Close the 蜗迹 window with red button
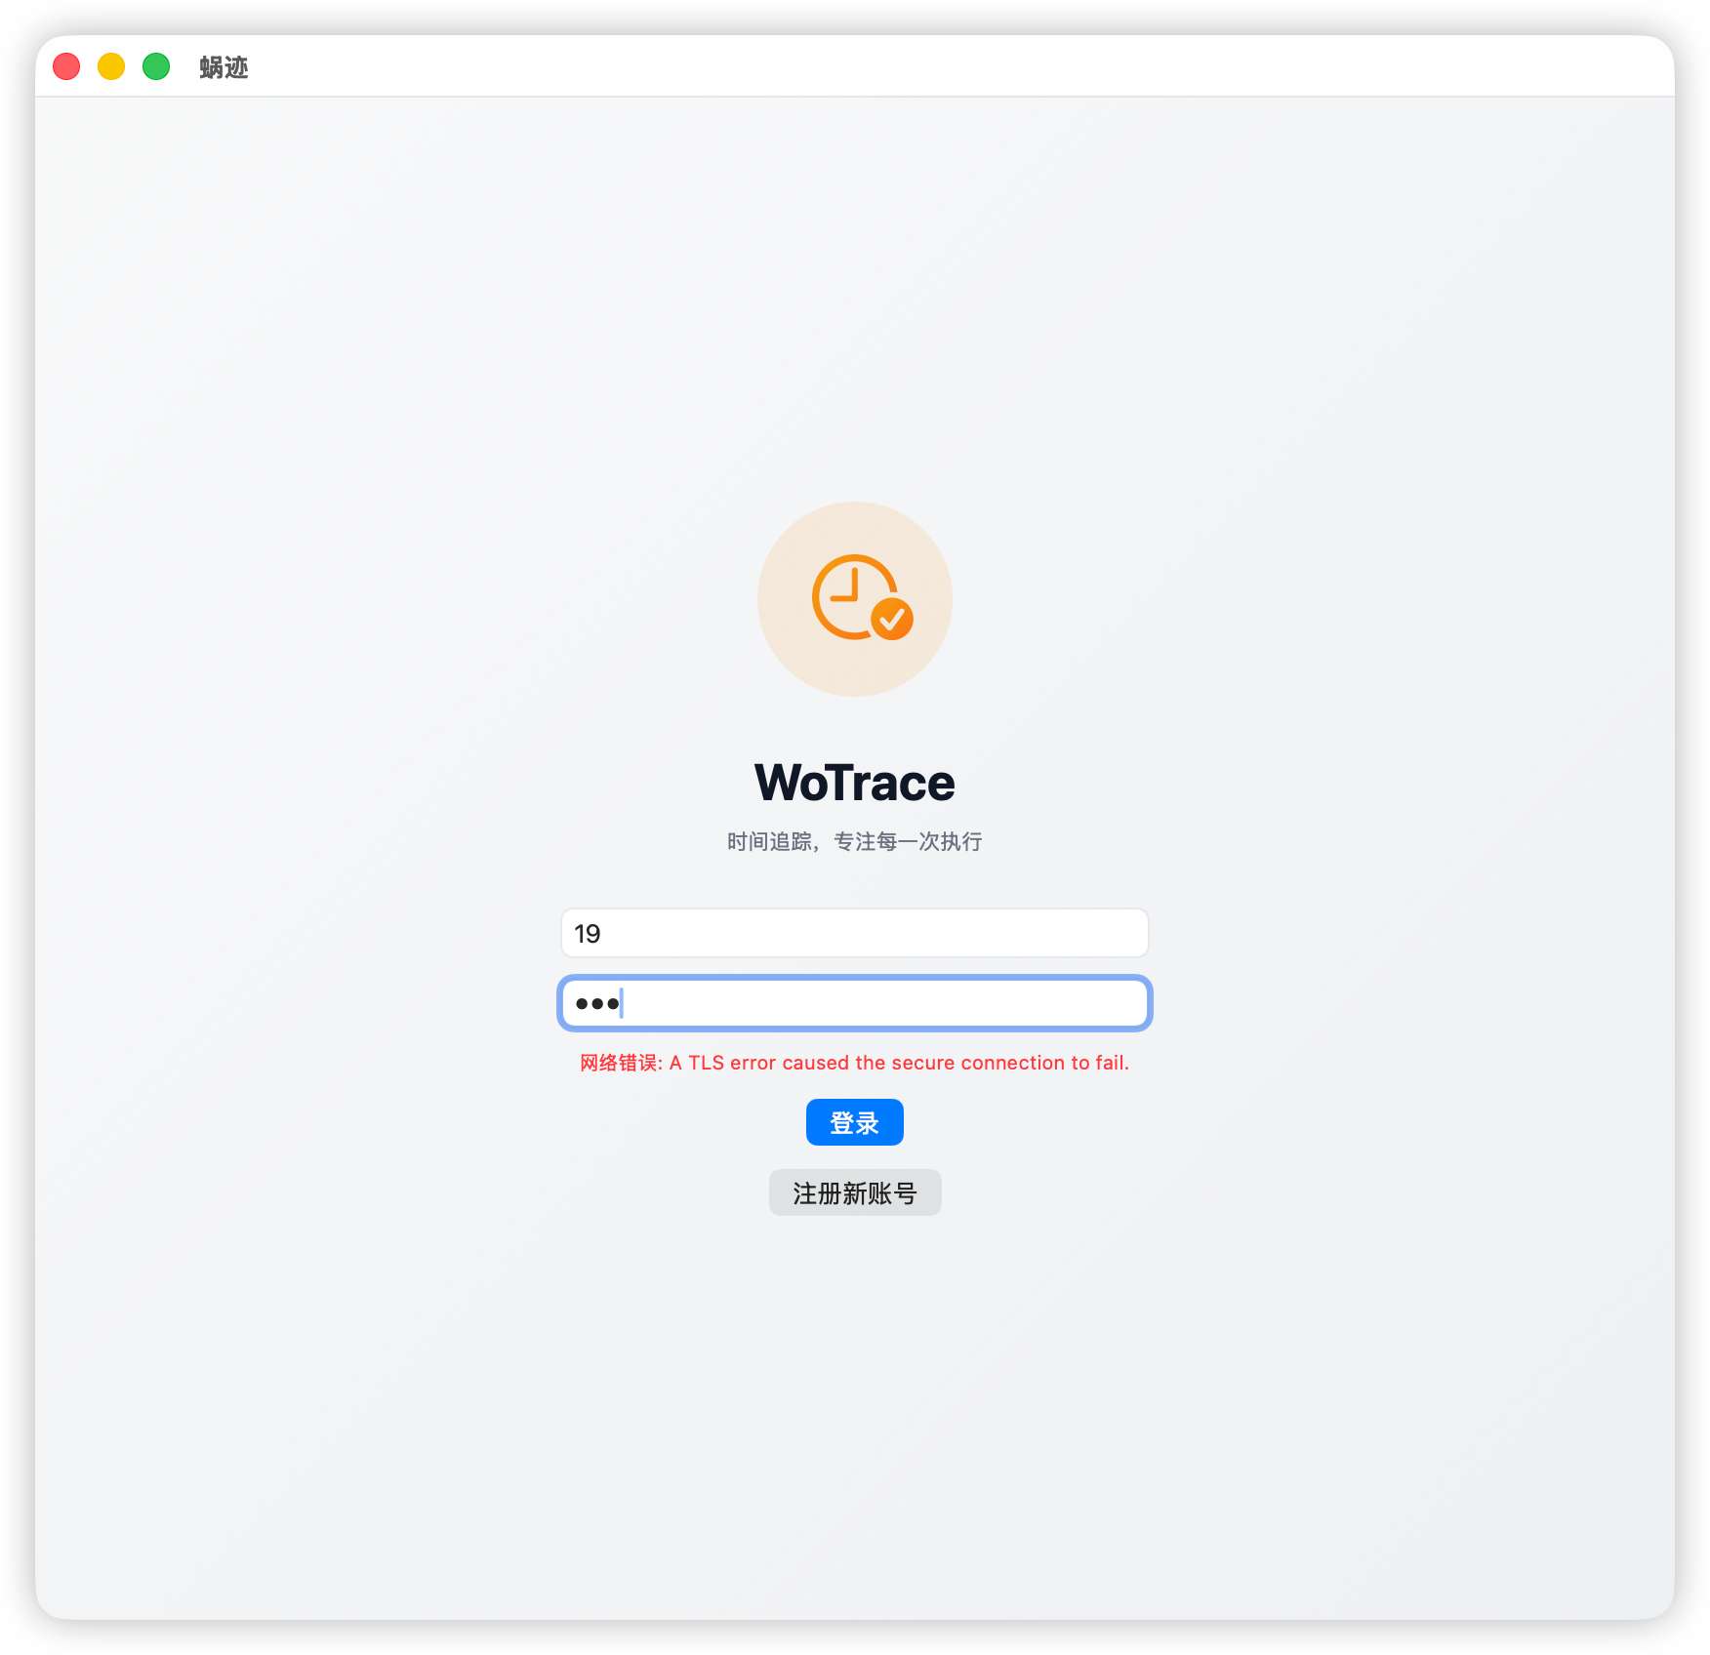 coord(66,66)
